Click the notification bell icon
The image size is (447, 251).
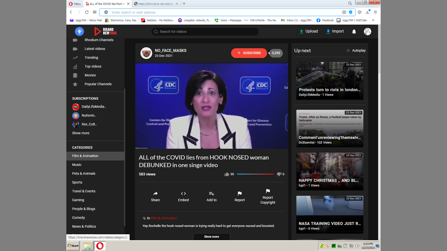tap(354, 31)
